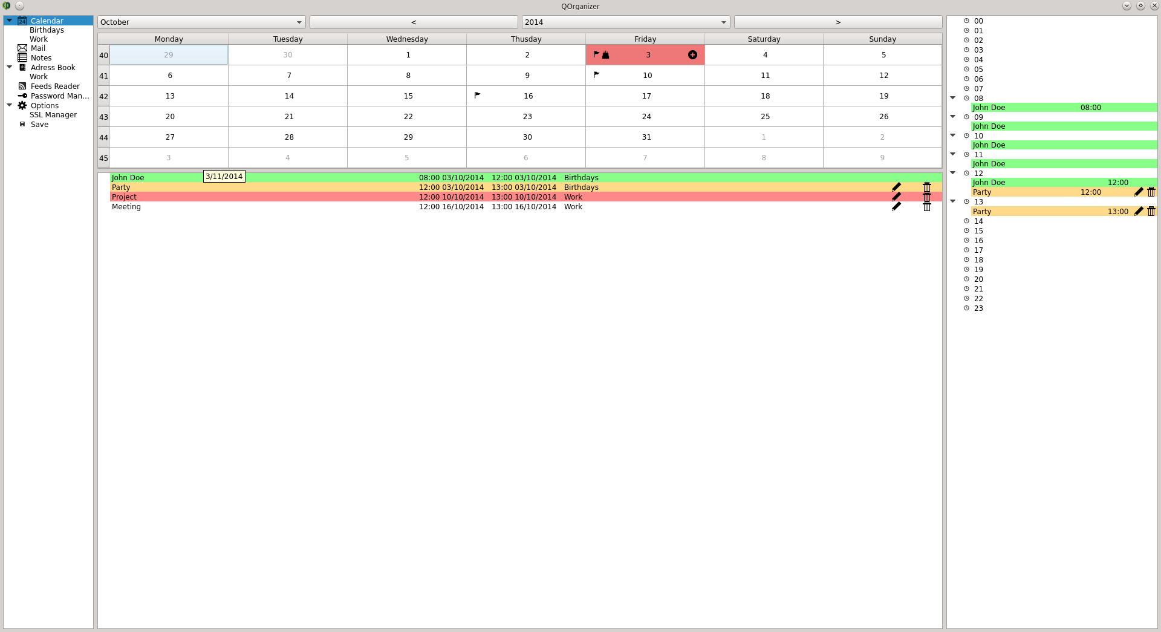
Task: Collapse the Calendar tree node
Action: (10, 21)
